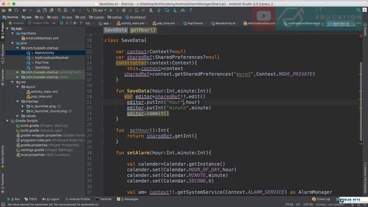Click the Replace toolbar icon
Screen dimensions: 368x207
pos(66,10)
